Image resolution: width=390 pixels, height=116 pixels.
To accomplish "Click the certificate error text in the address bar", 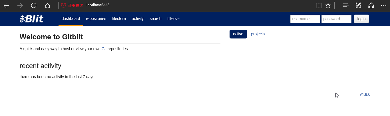I will [75, 5].
